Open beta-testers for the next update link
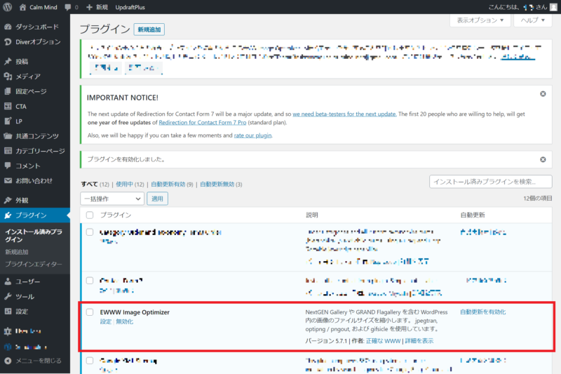The image size is (561, 374). [x=344, y=114]
